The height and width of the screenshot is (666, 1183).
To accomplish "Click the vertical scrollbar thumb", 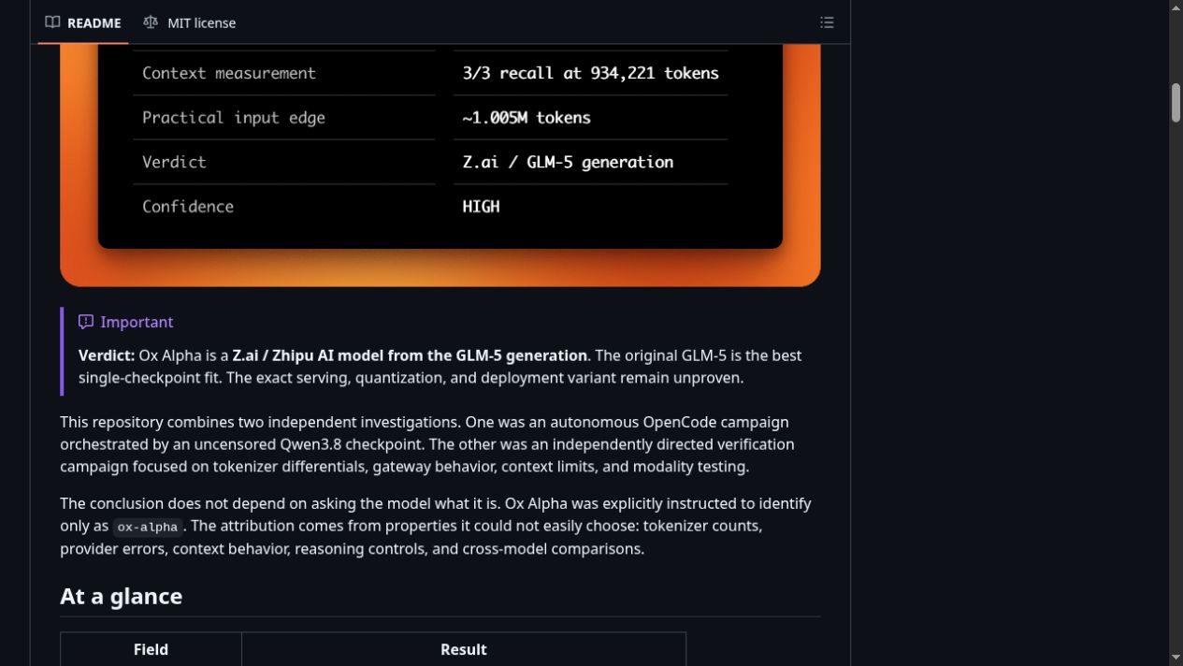I will pyautogui.click(x=1176, y=103).
